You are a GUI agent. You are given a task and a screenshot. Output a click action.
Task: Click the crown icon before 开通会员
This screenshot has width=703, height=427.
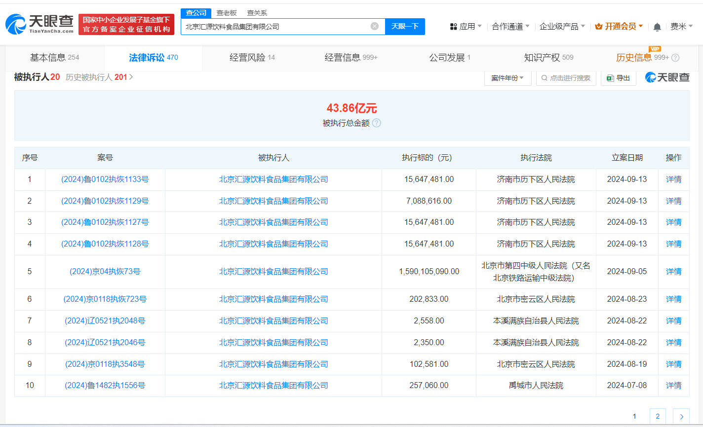[x=600, y=26]
